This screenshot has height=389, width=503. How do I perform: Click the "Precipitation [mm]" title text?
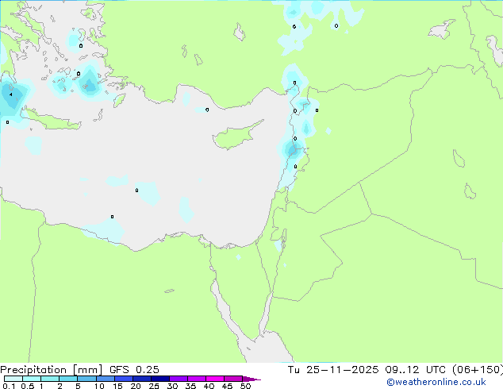click(51, 370)
